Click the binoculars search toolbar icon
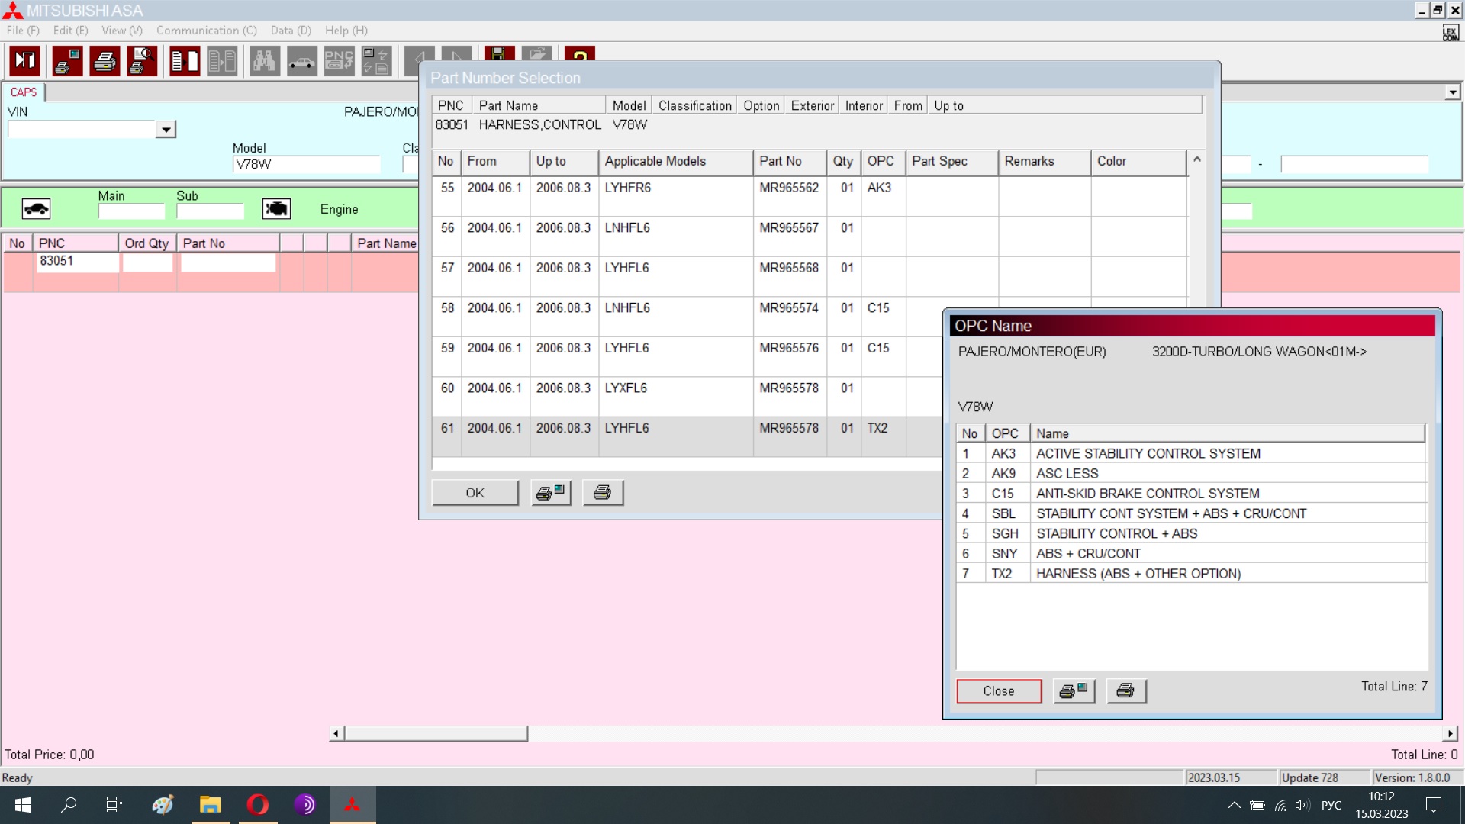The height and width of the screenshot is (824, 1465). point(264,61)
